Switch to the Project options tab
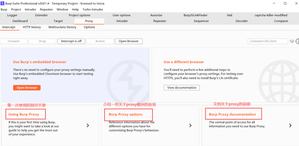The image size is (299, 146). pos(79,15)
